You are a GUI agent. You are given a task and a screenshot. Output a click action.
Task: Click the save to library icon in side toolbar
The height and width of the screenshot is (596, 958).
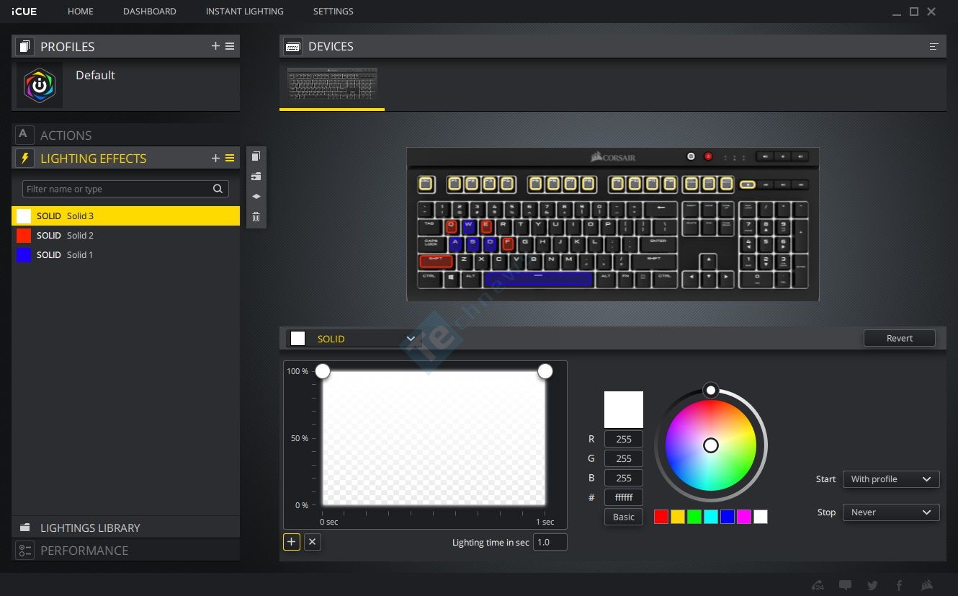pos(256,177)
